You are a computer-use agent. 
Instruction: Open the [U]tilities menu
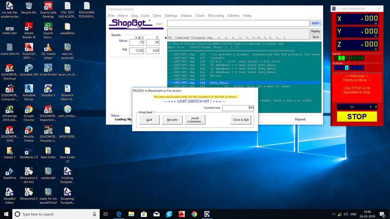233,16
